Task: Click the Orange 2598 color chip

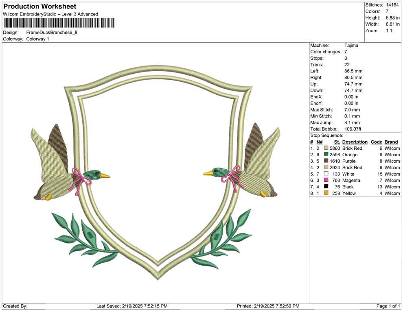Action: tap(326, 155)
